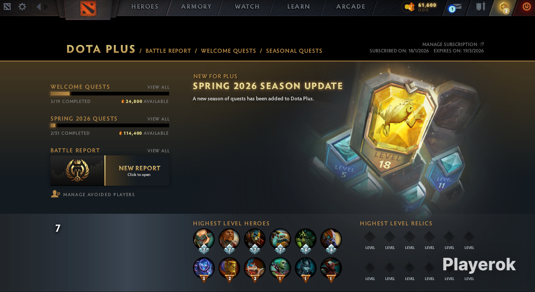Open the New Report battle report banner
This screenshot has width=535, height=292.
coord(110,170)
